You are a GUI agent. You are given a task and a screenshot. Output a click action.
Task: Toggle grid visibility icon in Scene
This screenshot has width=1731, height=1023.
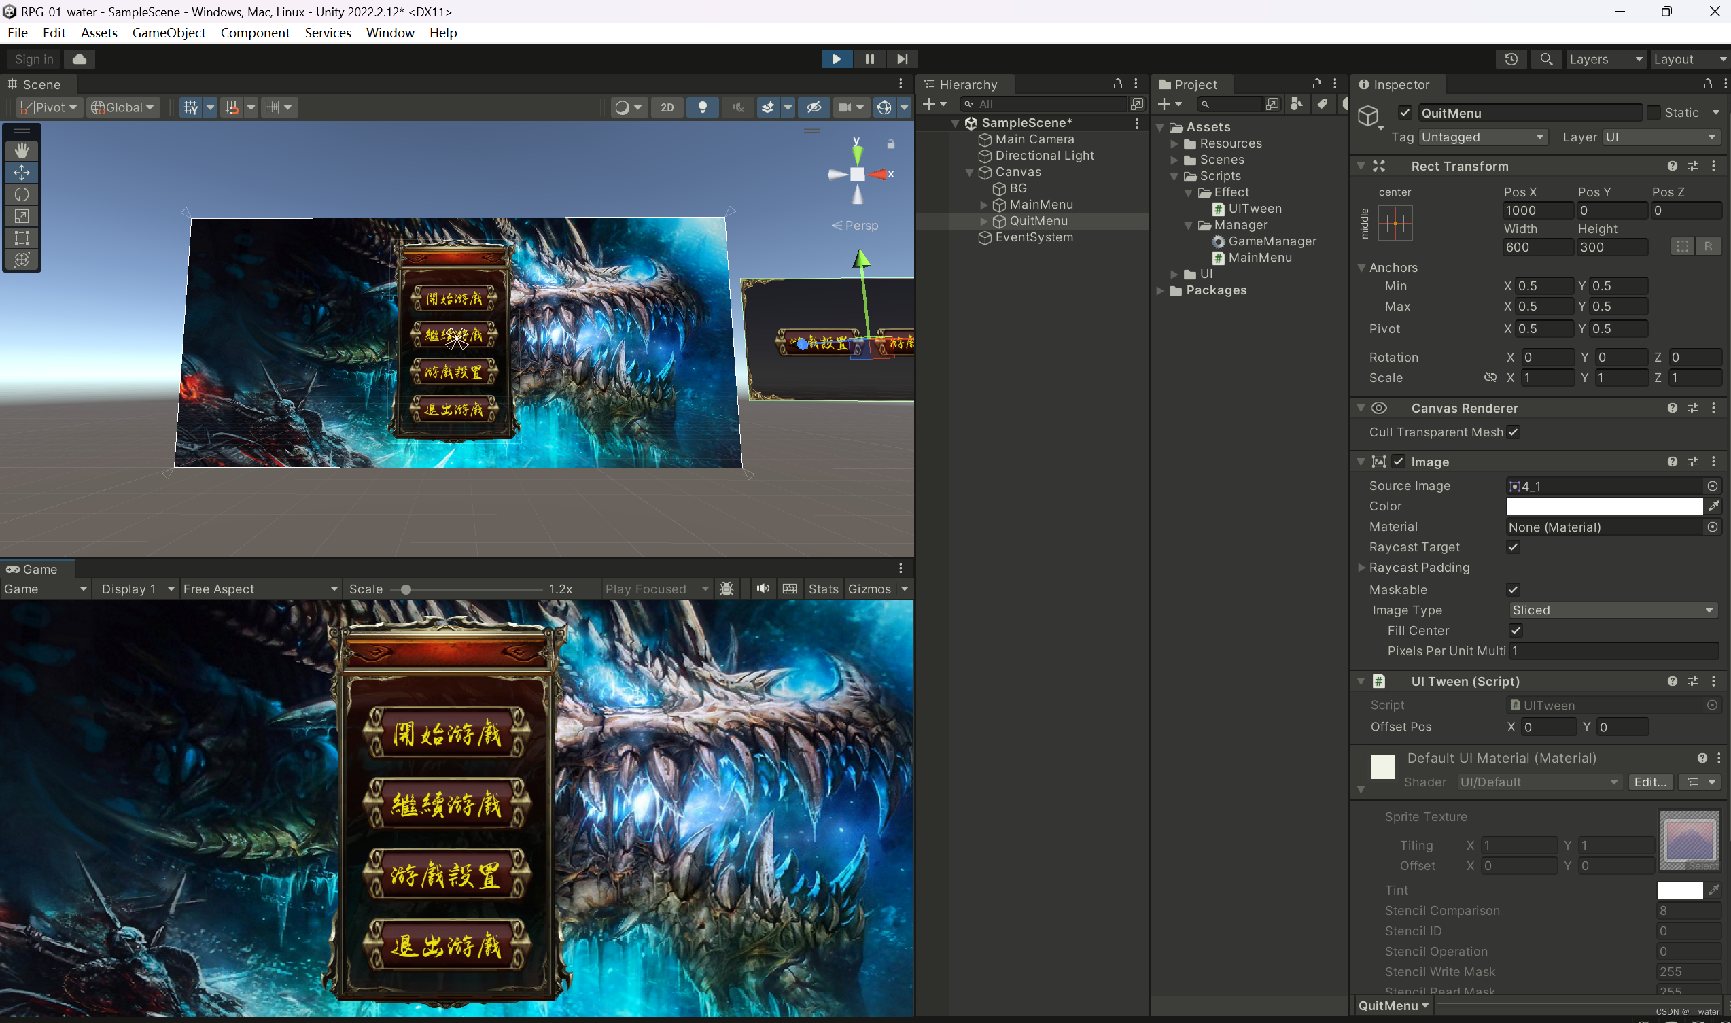(190, 107)
